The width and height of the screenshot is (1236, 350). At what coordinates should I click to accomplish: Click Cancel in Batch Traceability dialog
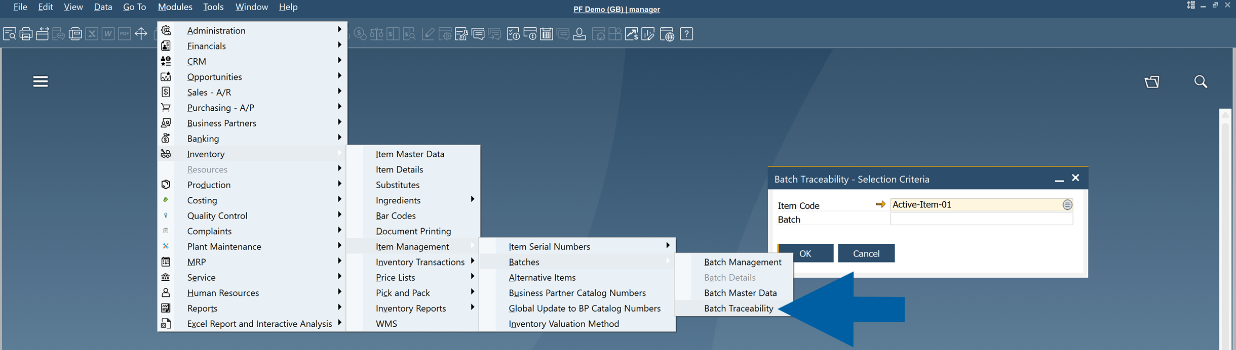pos(866,253)
